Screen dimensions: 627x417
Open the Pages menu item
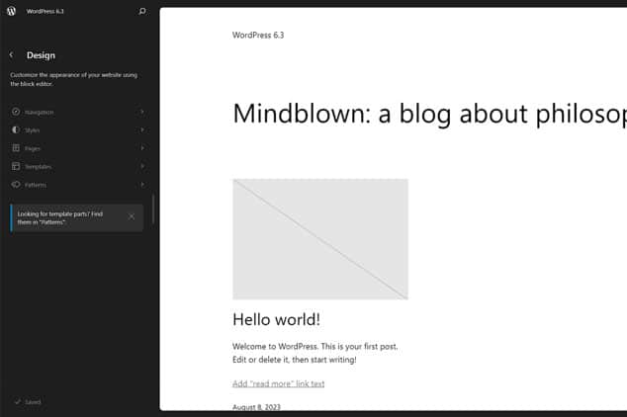pos(77,148)
